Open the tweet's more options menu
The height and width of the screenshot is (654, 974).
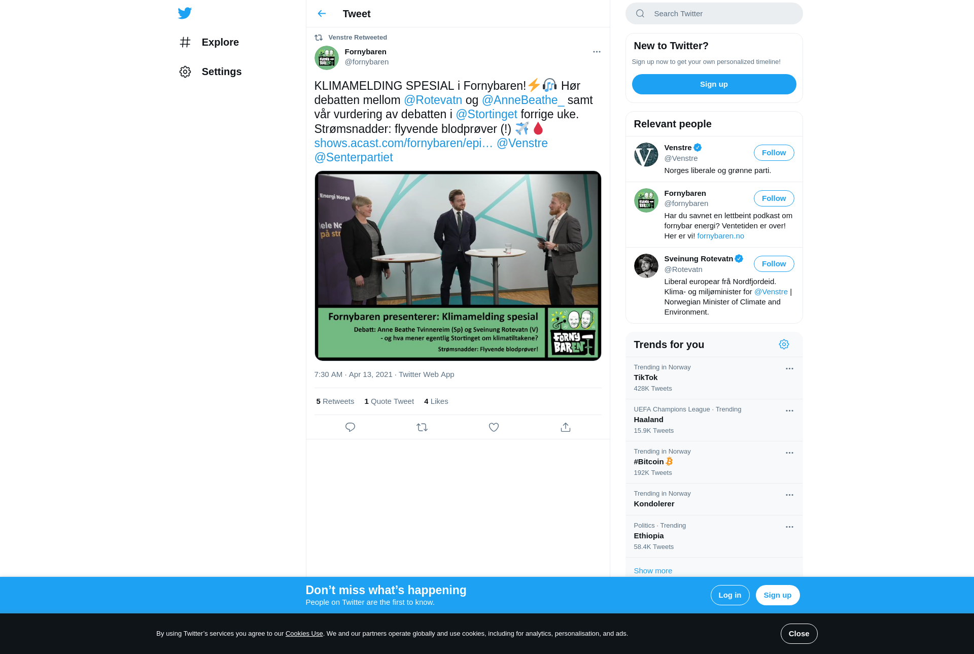point(597,52)
